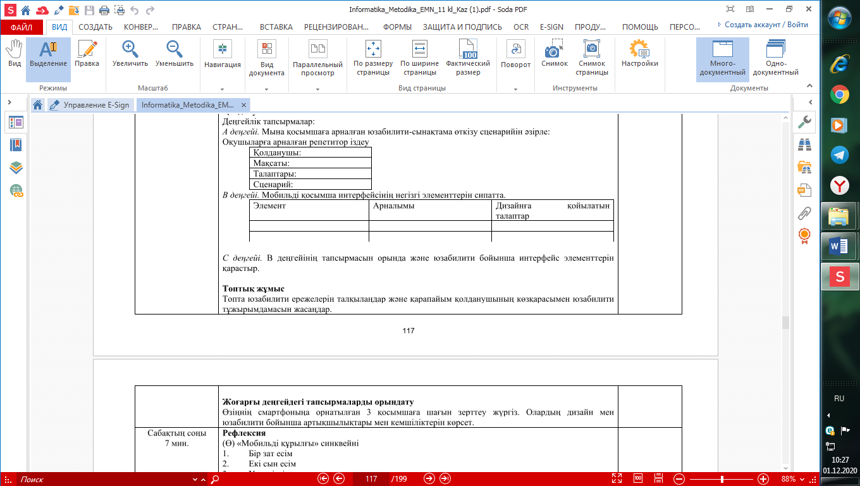Click the Home icon in title bar

tap(25, 10)
